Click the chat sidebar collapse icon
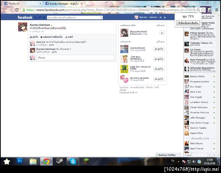The height and width of the screenshot is (173, 221). click(x=214, y=155)
